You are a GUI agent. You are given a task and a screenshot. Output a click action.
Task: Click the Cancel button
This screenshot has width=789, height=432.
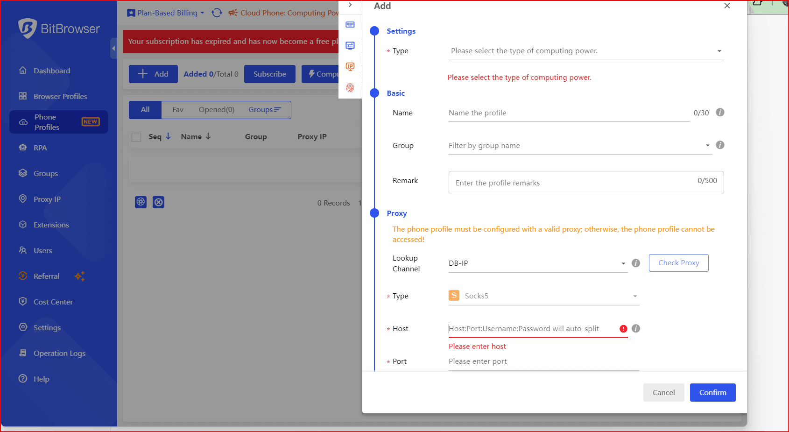(x=663, y=392)
